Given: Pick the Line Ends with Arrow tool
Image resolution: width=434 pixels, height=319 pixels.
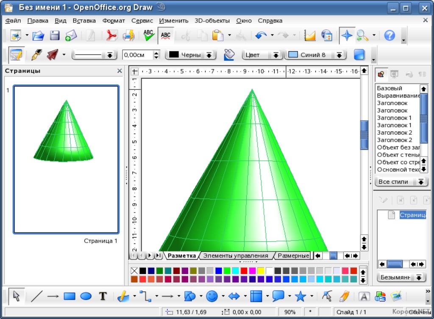Looking at the screenshot, I should [x=53, y=296].
